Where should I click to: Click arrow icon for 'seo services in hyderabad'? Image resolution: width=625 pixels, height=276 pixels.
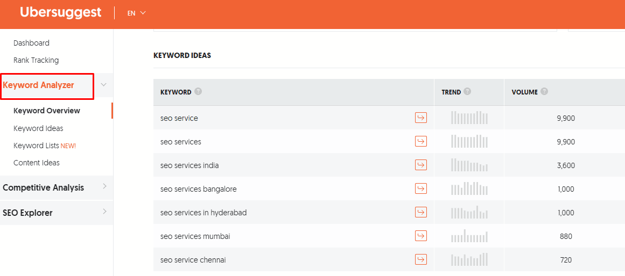pos(421,212)
